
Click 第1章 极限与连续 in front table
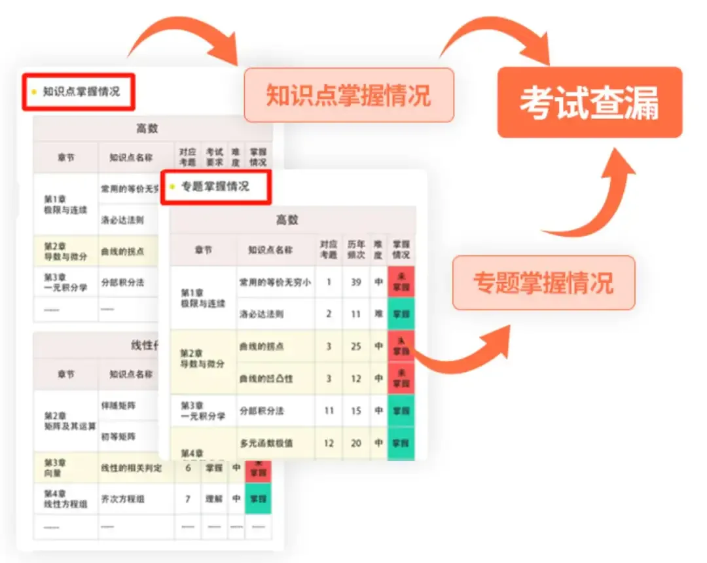pos(203,298)
